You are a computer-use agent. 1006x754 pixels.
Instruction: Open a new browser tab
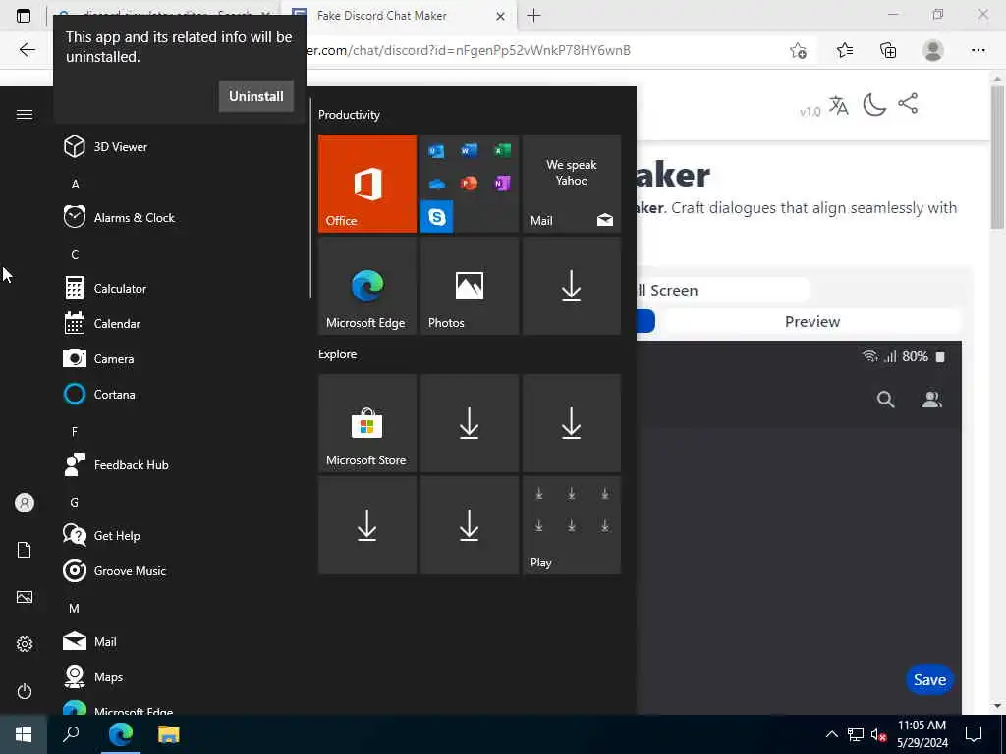pyautogui.click(x=533, y=16)
